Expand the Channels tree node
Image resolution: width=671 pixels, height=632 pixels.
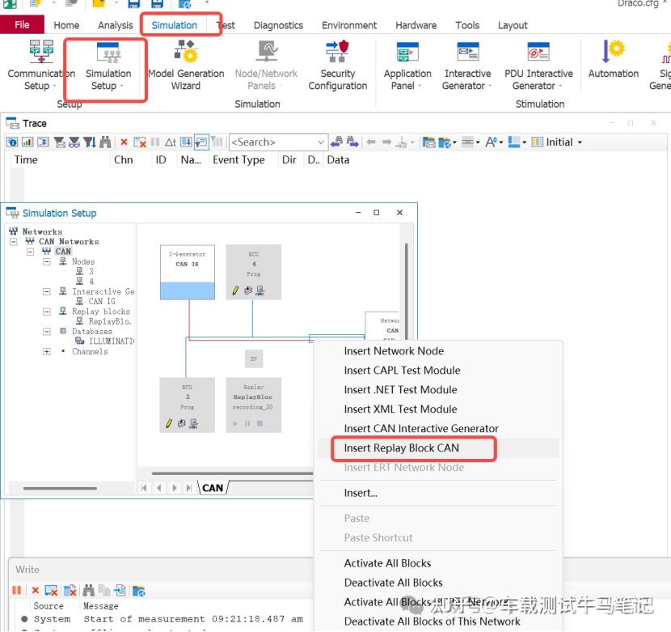pyautogui.click(x=47, y=351)
